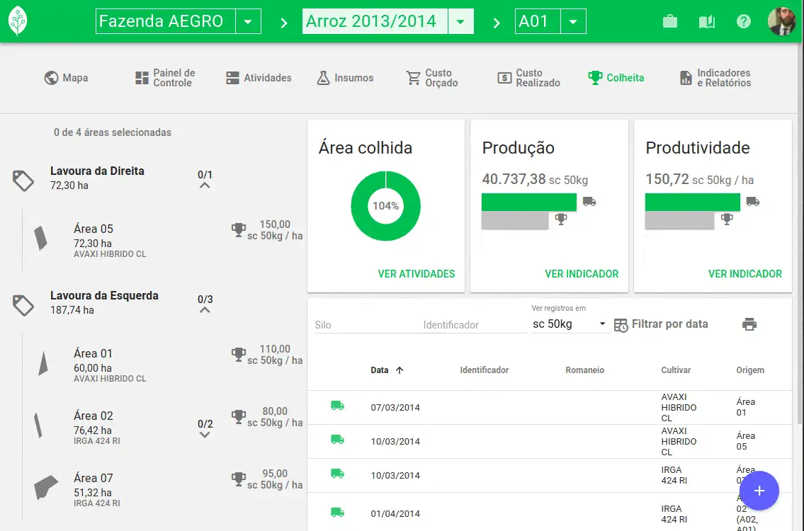
Task: Open the marketplace bag icon in the top bar
Action: coord(669,21)
